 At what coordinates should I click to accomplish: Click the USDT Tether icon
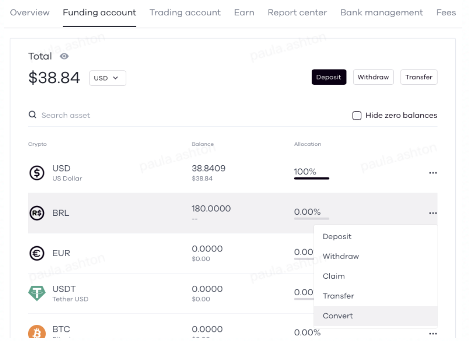coord(36,293)
